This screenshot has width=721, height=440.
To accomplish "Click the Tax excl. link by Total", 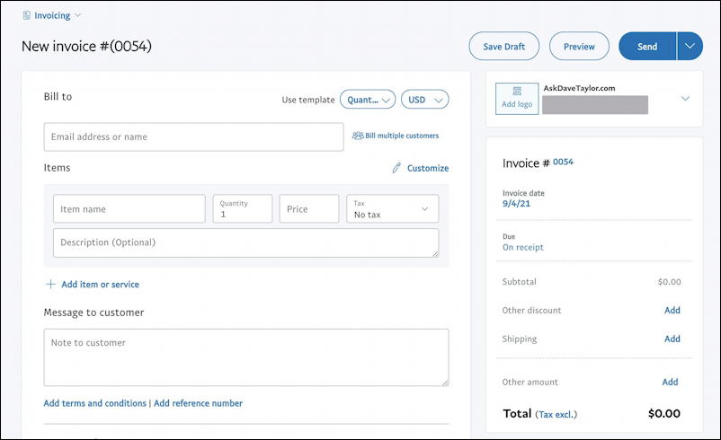I will point(556,414).
